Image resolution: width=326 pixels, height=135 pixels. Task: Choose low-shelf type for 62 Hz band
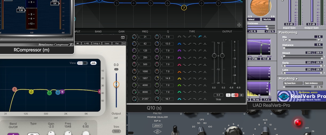pyautogui.click(x=185, y=44)
